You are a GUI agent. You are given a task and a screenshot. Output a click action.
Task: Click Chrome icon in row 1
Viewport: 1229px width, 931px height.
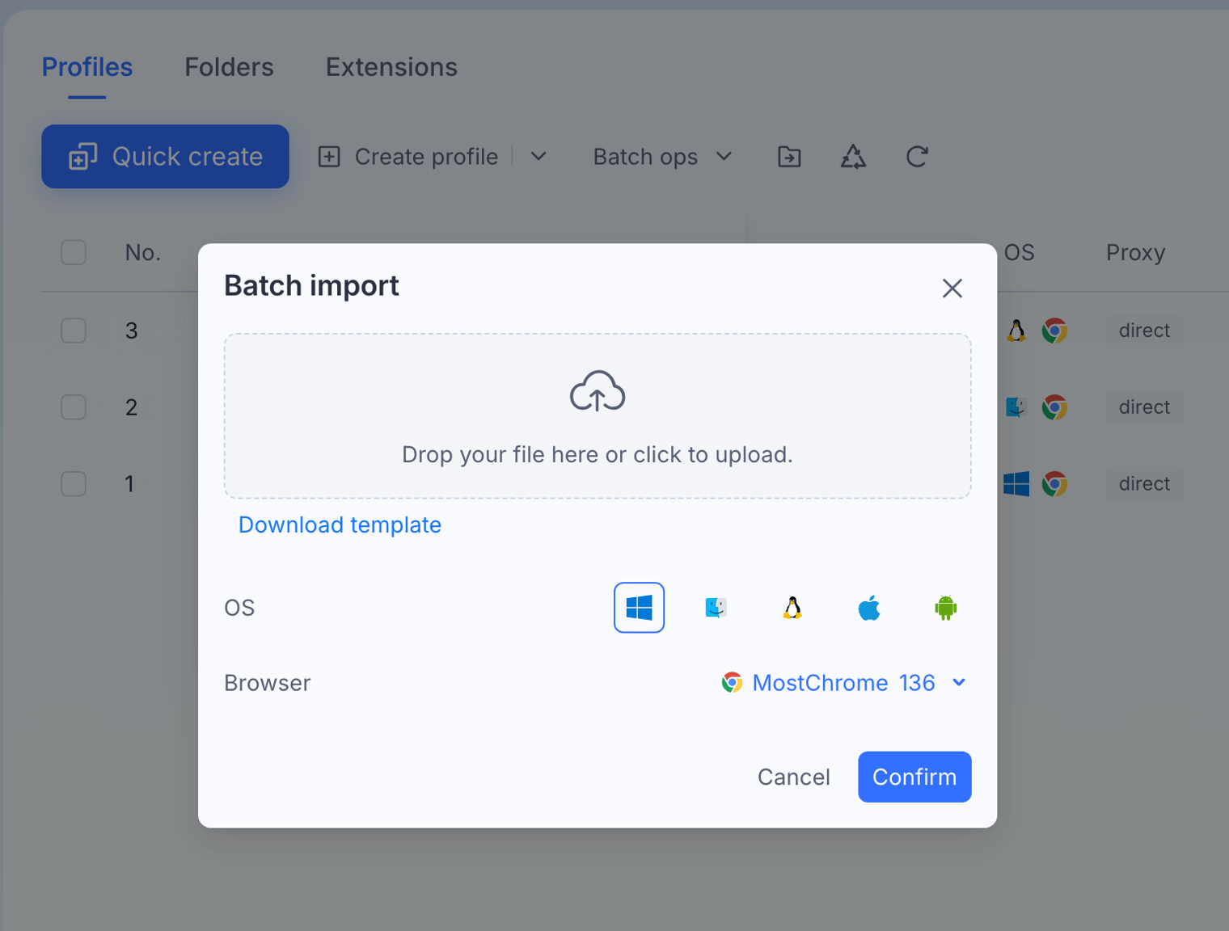coord(1054,484)
